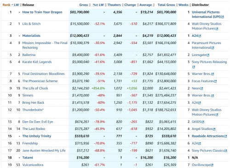
Task: Open The Life of Chuck release link
Action: pos(35,89)
